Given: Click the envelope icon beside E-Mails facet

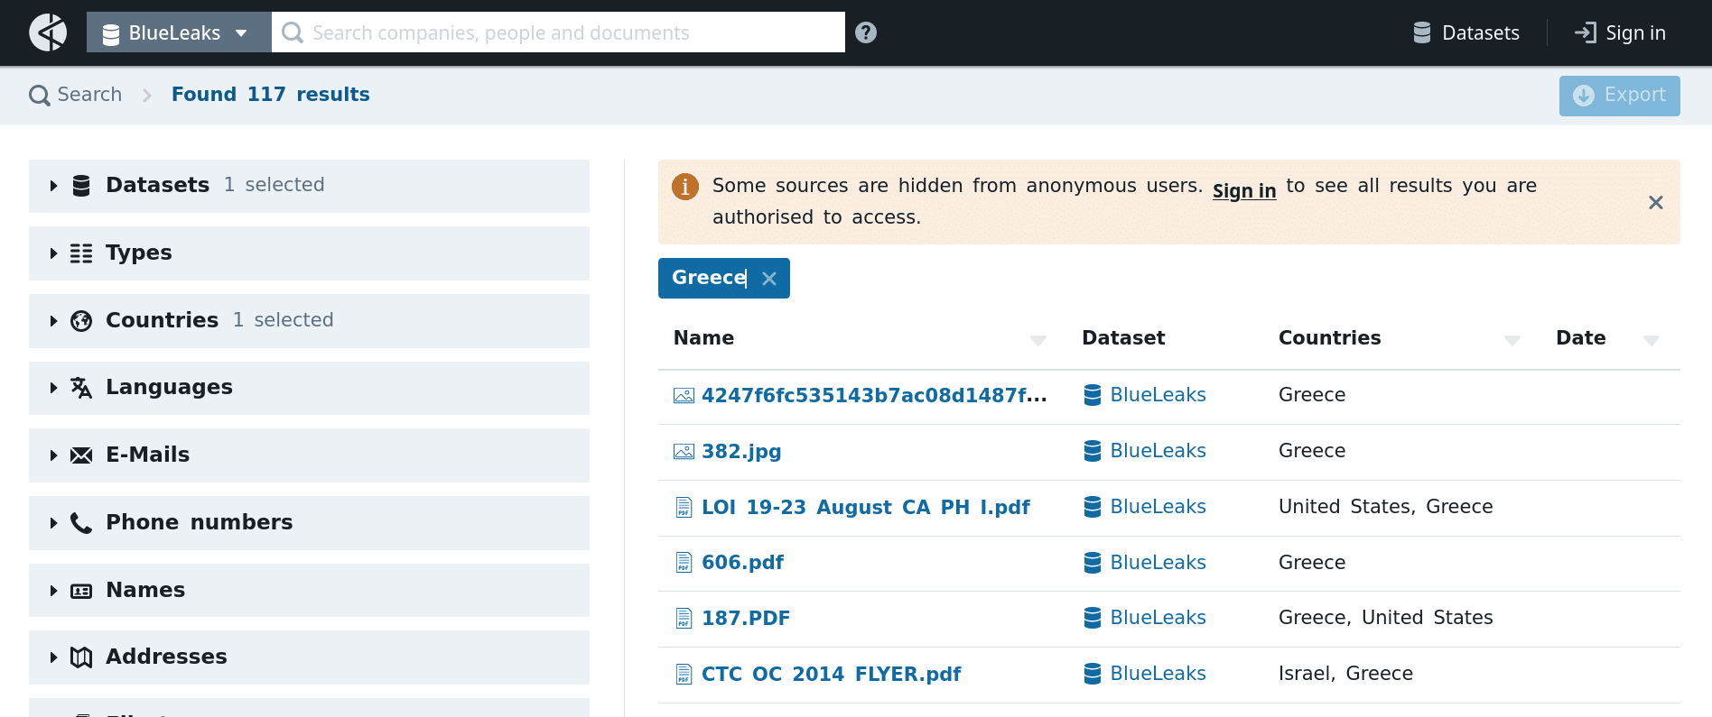Looking at the screenshot, I should (81, 455).
